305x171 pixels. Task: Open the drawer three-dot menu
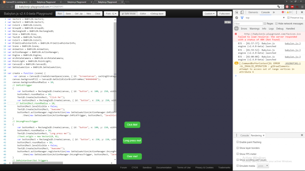[237, 135]
